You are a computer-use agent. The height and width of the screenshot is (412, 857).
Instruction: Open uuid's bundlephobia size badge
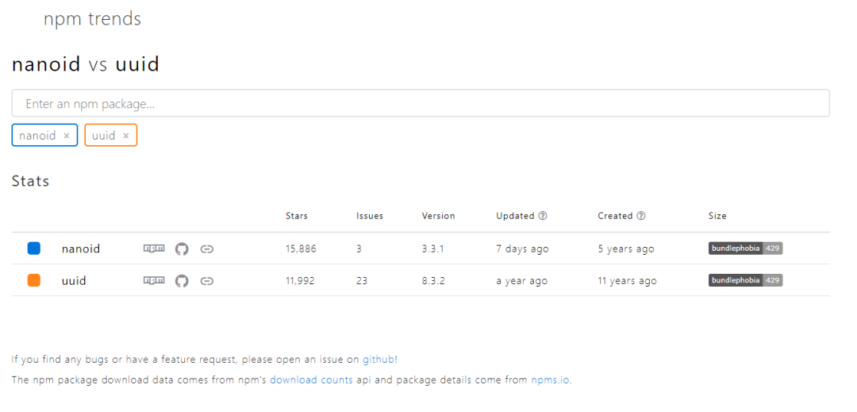pyautogui.click(x=745, y=280)
